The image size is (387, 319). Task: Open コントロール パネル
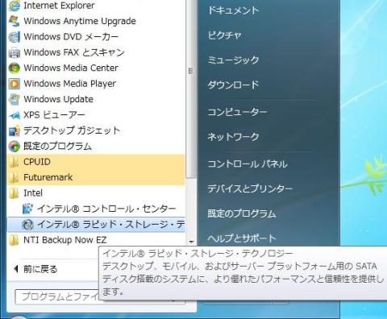coord(248,164)
